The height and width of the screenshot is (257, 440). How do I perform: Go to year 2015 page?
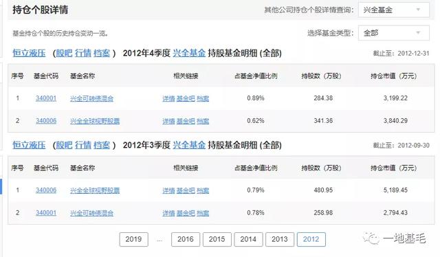(x=217, y=239)
